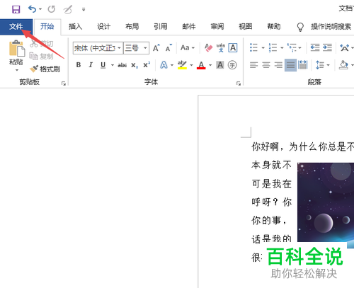
Task: Toggle Subscript formatting
Action: tap(135, 65)
